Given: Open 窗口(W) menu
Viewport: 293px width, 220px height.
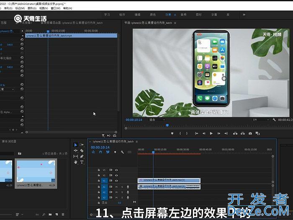Looking at the screenshot, I should coord(56,8).
